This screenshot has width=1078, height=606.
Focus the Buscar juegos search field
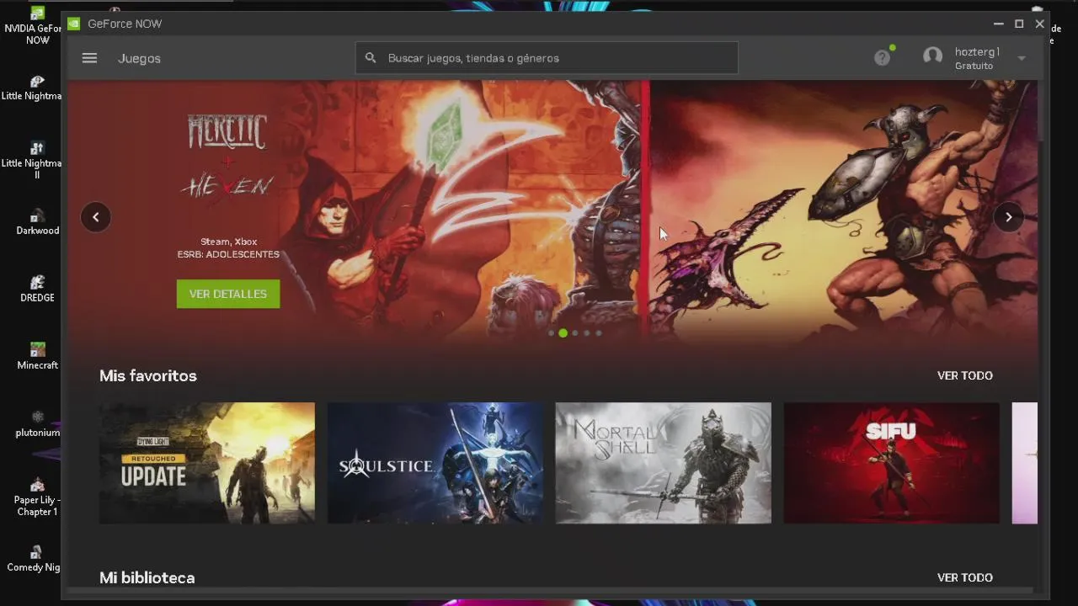click(x=547, y=58)
